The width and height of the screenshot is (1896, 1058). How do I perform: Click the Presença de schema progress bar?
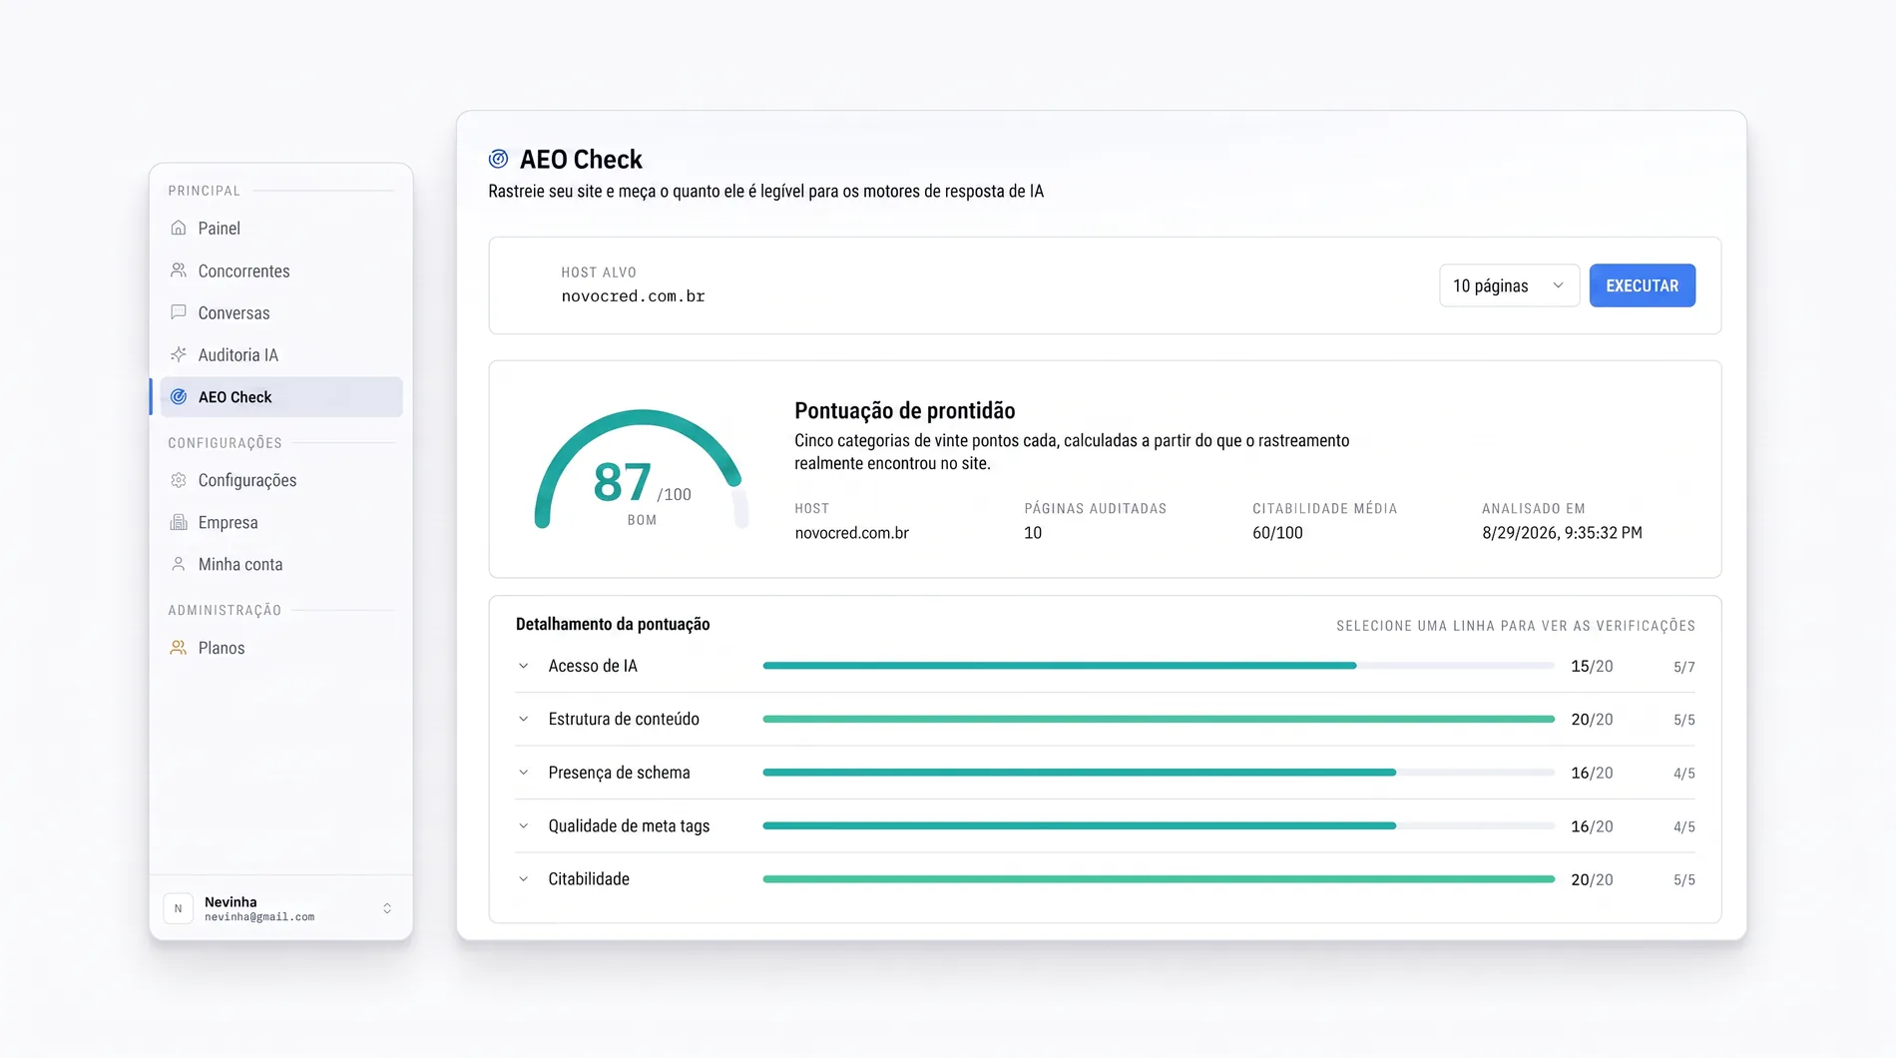tap(1159, 773)
